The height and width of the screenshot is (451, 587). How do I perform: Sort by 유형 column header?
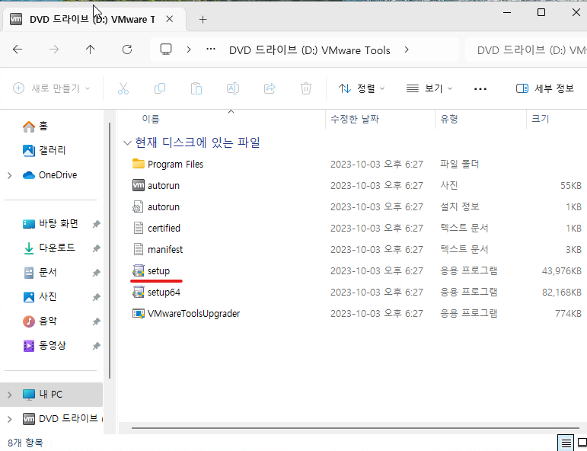(x=449, y=119)
